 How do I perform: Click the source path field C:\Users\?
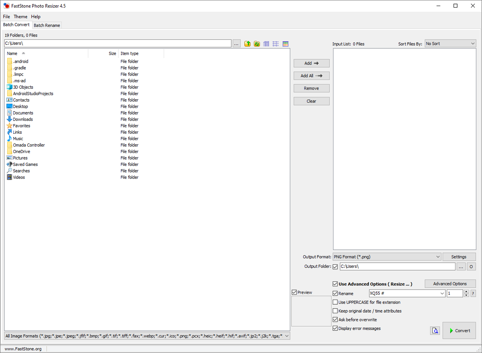pos(118,43)
